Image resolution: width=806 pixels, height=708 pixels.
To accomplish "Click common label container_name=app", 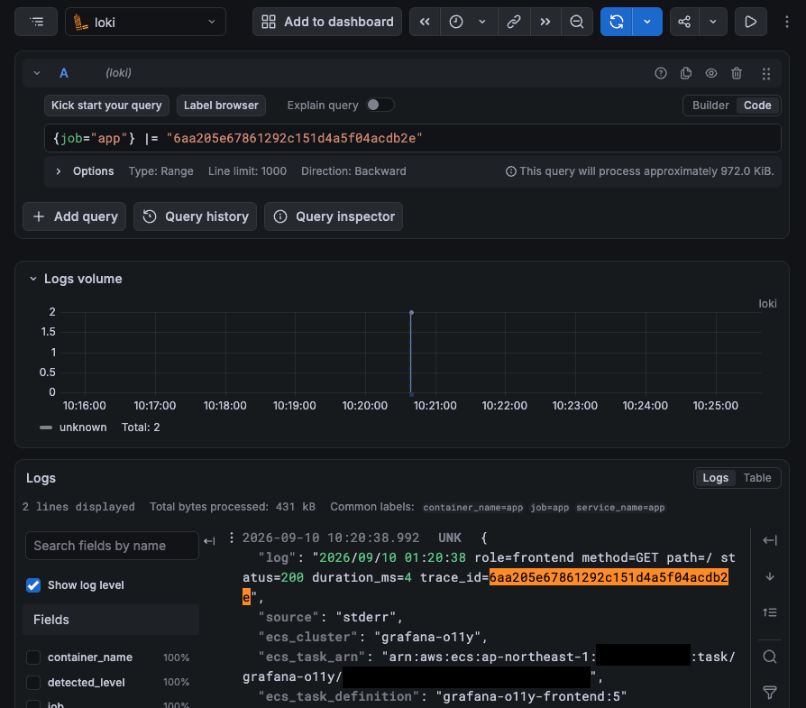I will point(473,508).
